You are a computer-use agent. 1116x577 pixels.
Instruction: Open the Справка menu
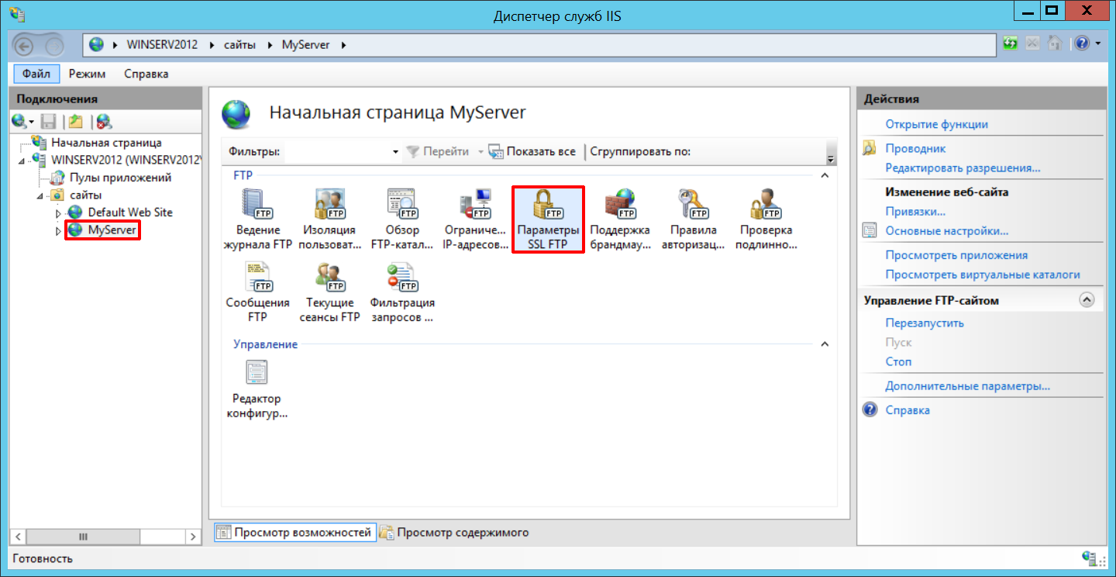pos(146,74)
